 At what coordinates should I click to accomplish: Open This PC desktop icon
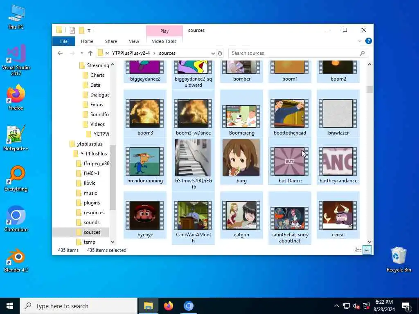(x=16, y=17)
